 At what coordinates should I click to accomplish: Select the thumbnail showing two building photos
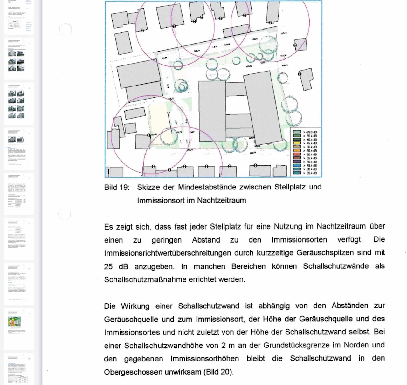tap(19, 149)
